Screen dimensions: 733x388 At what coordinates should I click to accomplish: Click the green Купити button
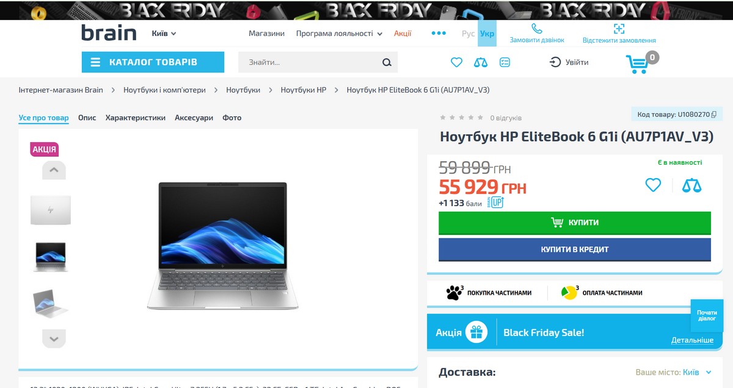pyautogui.click(x=575, y=223)
